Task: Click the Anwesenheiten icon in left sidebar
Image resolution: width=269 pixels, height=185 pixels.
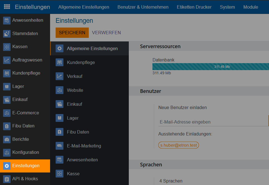Action: (7, 20)
